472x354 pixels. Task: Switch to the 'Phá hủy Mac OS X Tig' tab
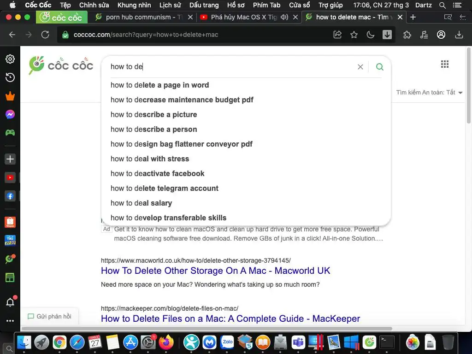(244, 17)
